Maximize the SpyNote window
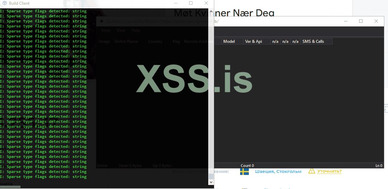388x189 pixels. click(361, 21)
